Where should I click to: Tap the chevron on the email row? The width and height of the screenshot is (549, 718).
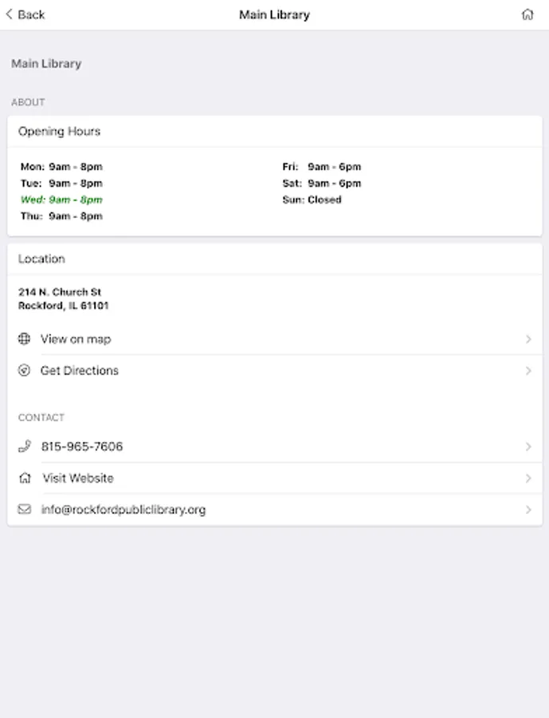[x=528, y=510]
